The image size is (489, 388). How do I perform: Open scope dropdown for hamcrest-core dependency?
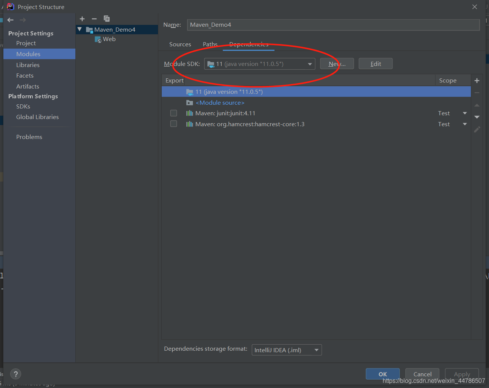465,124
